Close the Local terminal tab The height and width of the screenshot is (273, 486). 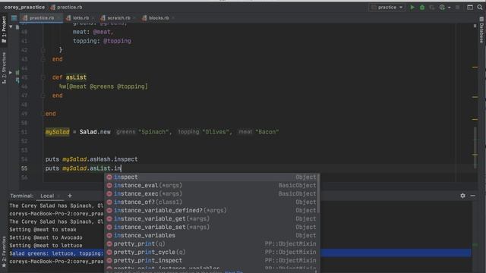[x=58, y=196]
